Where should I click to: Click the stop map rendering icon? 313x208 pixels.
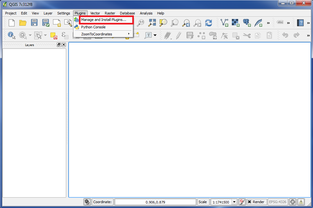[242, 202]
